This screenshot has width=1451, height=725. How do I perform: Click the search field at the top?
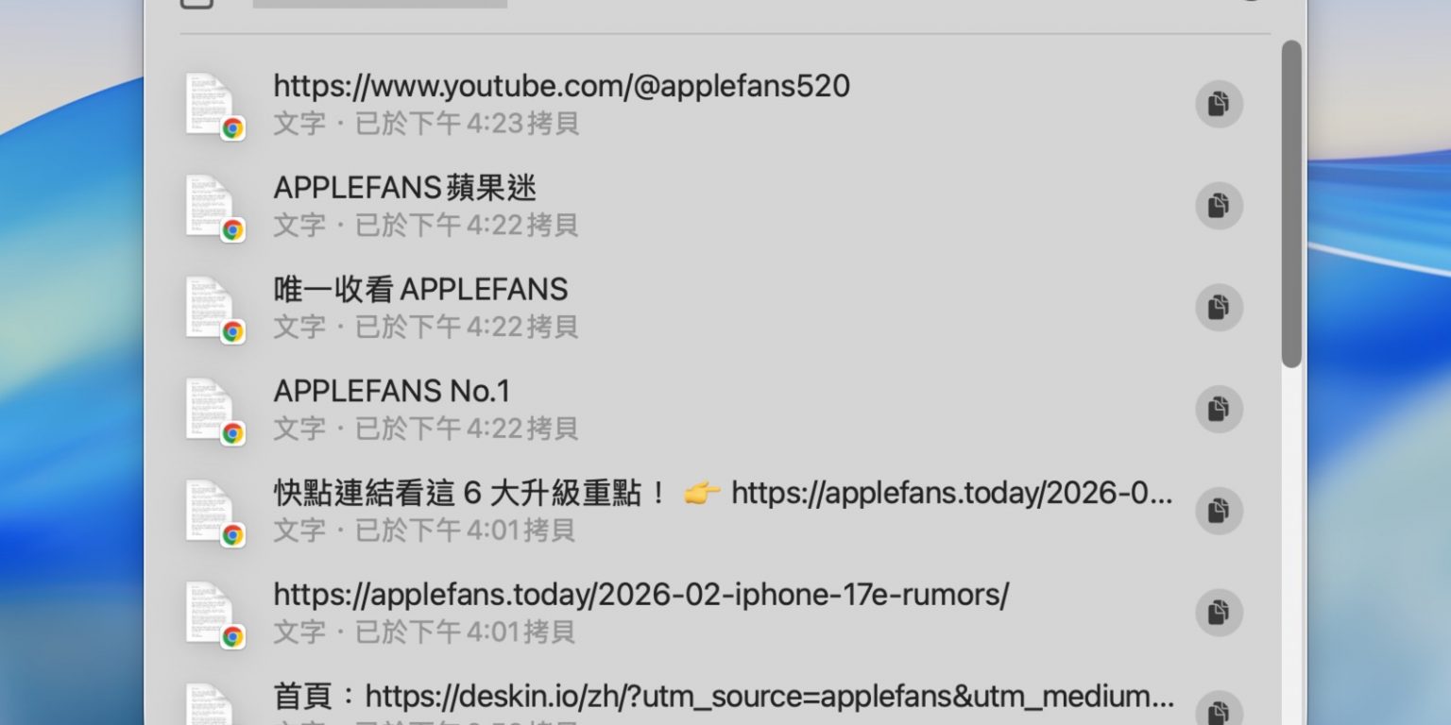tap(380, 3)
